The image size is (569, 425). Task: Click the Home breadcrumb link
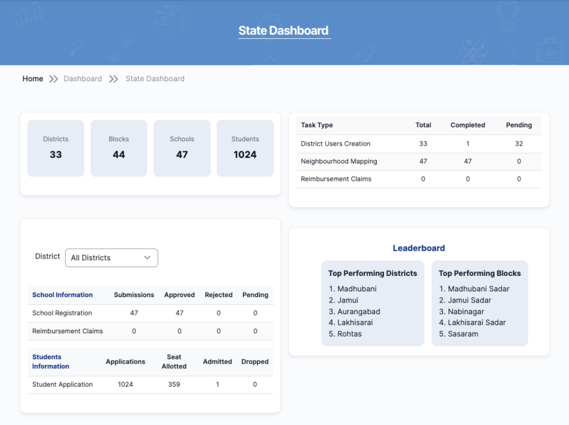(33, 79)
